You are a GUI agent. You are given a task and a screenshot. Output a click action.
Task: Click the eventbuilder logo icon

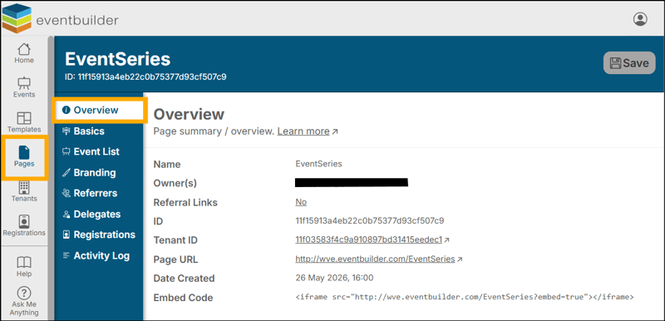[x=17, y=17]
